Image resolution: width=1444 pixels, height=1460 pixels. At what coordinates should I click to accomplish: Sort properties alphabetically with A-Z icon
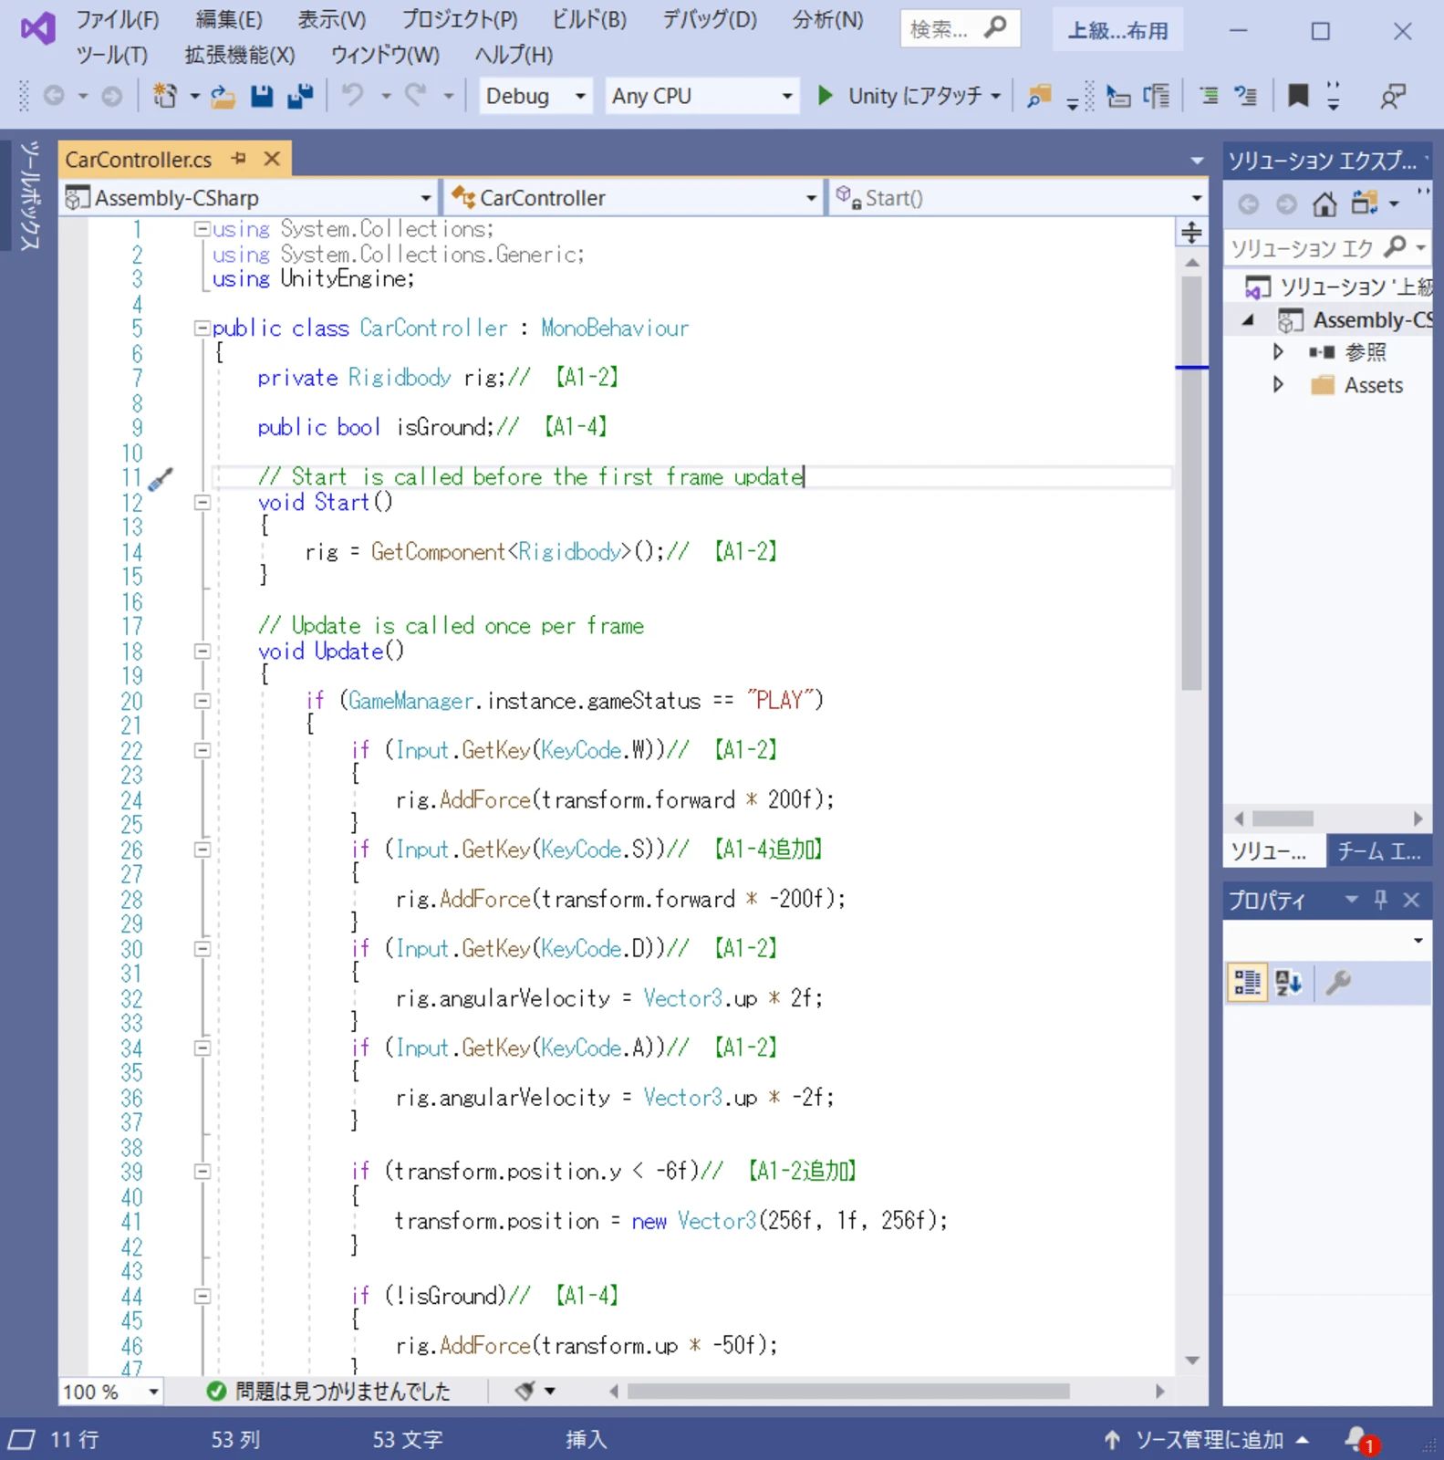1288,983
